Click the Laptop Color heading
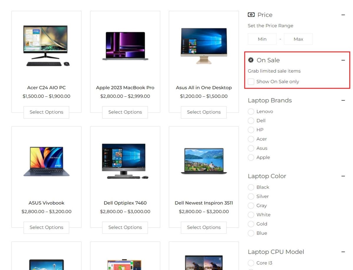 pos(267,176)
